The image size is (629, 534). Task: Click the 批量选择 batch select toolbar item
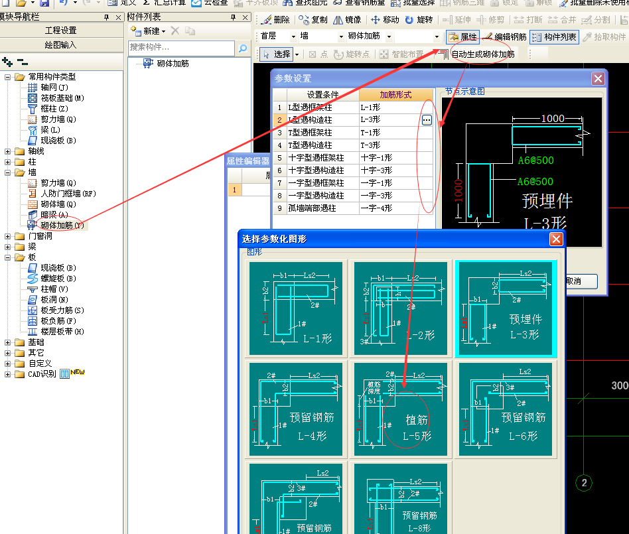pos(413,3)
